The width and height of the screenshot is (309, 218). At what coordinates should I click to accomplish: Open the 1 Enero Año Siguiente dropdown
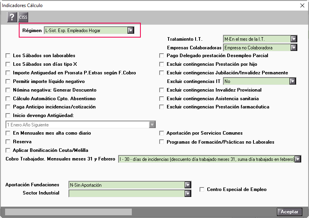pyautogui.click(x=152, y=124)
